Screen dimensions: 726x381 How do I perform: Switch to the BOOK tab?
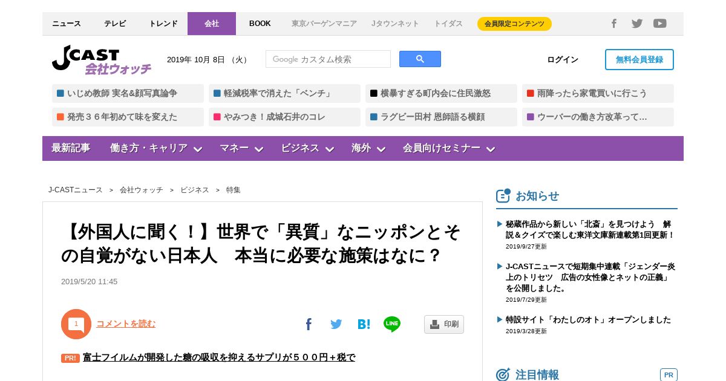[x=260, y=24]
